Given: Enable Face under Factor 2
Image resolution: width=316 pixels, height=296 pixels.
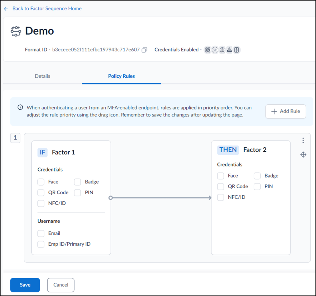Looking at the screenshot, I should point(221,176).
